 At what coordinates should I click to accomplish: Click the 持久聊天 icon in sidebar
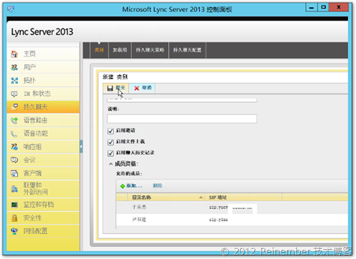(14, 107)
